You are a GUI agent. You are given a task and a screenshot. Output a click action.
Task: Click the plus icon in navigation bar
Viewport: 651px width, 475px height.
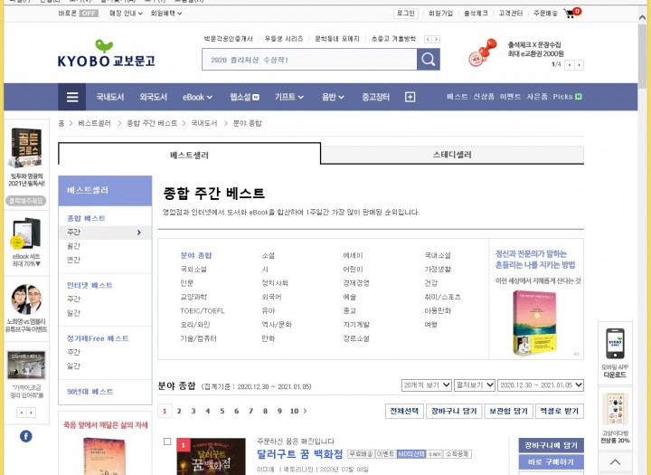coord(410,97)
